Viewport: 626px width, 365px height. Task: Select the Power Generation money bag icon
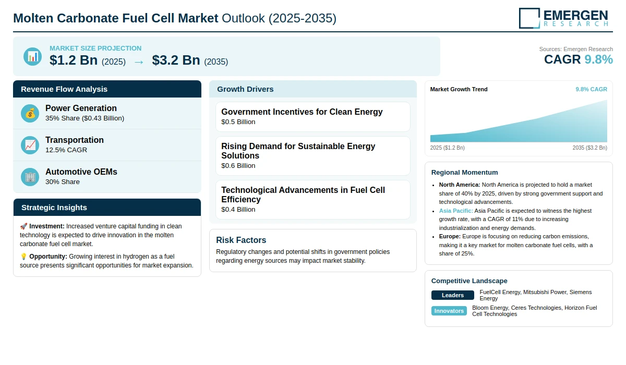coord(30,113)
